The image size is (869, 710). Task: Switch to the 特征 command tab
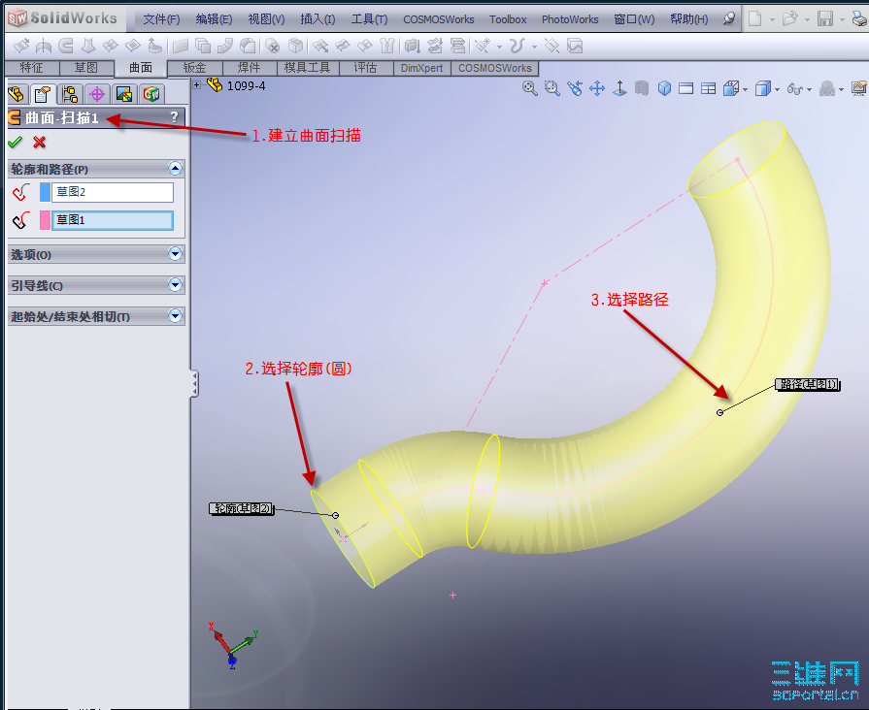coord(32,68)
